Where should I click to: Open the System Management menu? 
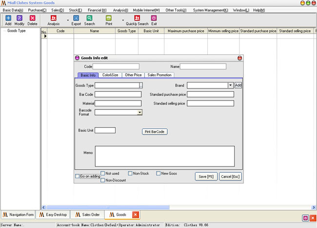pyautogui.click(x=211, y=10)
